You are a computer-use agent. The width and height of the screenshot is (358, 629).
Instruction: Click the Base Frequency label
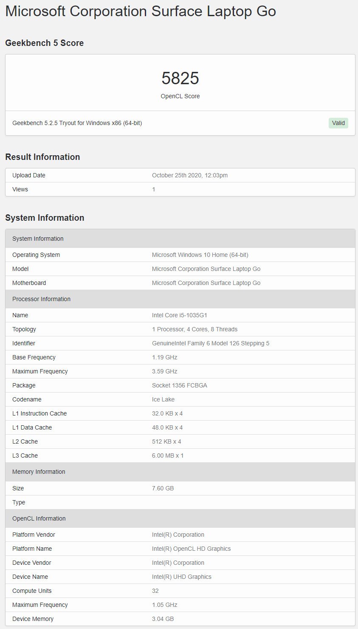coord(34,357)
